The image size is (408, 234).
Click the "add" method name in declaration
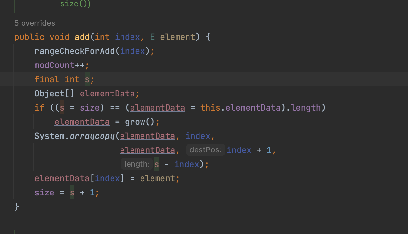[82, 37]
